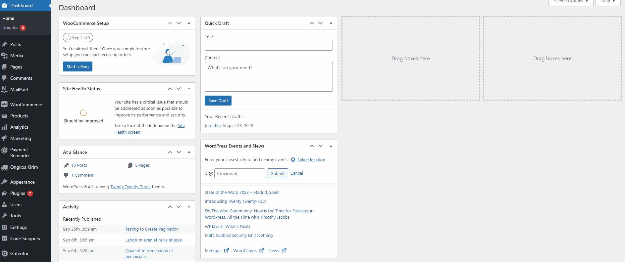Submit the city for nearby events
625x262 pixels.
pos(278,173)
